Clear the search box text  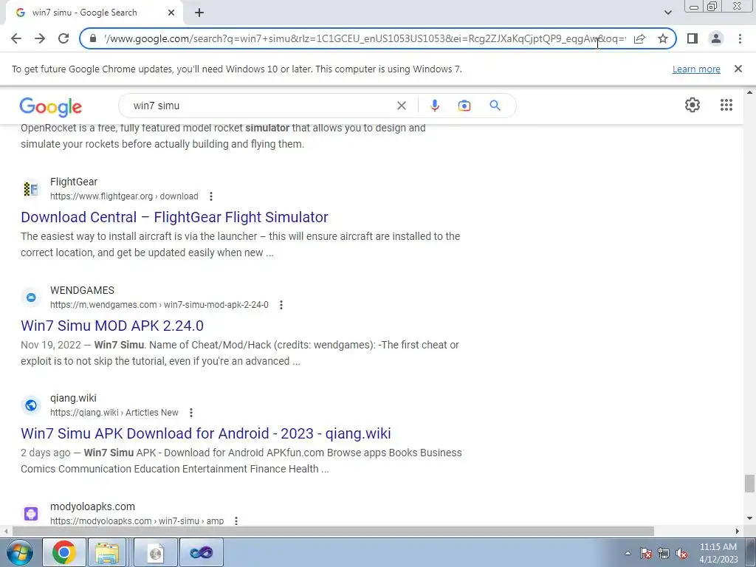pyautogui.click(x=401, y=106)
